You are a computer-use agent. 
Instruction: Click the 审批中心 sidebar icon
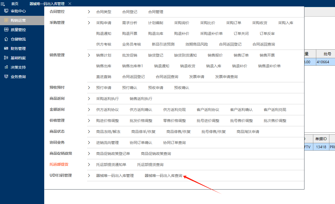(x=6, y=11)
